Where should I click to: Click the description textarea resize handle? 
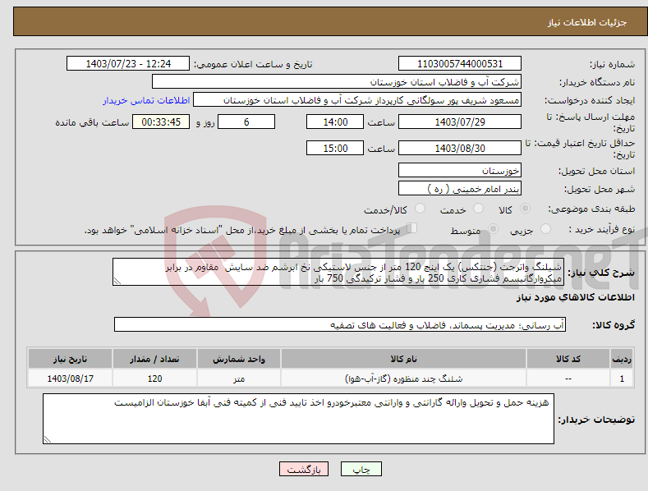pyautogui.click(x=117, y=282)
